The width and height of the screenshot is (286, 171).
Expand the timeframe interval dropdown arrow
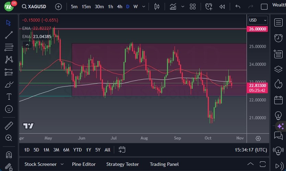(x=144, y=7)
